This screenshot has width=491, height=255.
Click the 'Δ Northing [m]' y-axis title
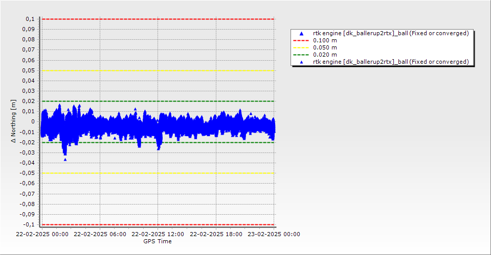(13, 121)
